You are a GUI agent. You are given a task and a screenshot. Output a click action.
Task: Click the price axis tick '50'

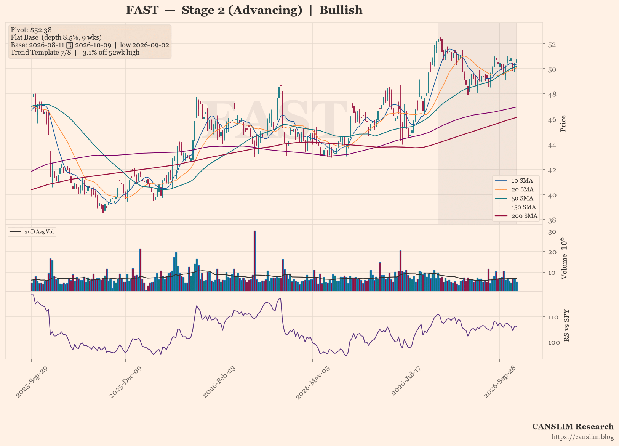(x=552, y=69)
